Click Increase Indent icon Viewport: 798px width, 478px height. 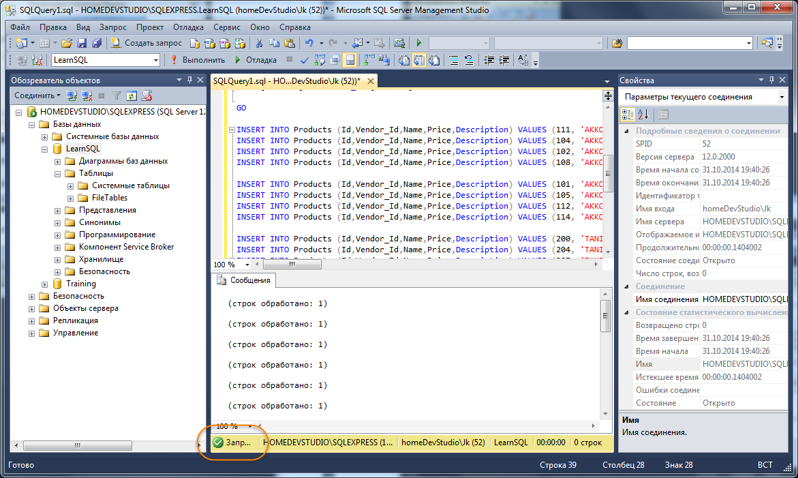pos(504,60)
